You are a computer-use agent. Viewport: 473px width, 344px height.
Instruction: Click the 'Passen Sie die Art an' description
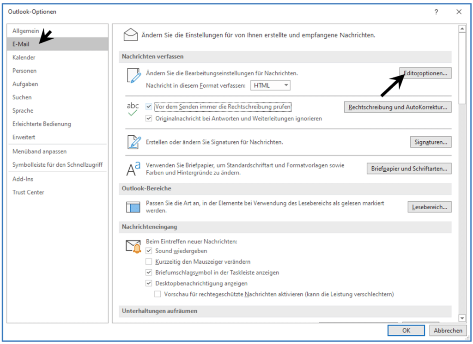pyautogui.click(x=265, y=207)
